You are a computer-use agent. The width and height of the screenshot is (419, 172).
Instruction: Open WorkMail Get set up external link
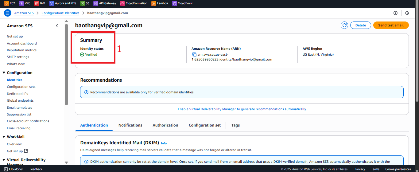click(x=17, y=151)
